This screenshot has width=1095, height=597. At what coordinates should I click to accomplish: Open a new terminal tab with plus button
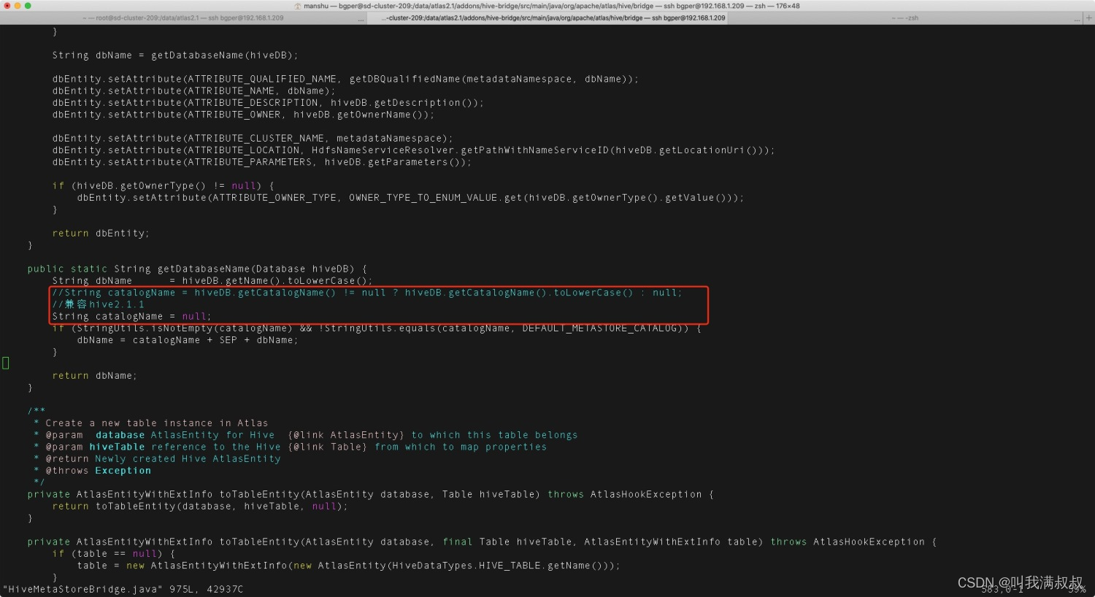pyautogui.click(x=1089, y=18)
